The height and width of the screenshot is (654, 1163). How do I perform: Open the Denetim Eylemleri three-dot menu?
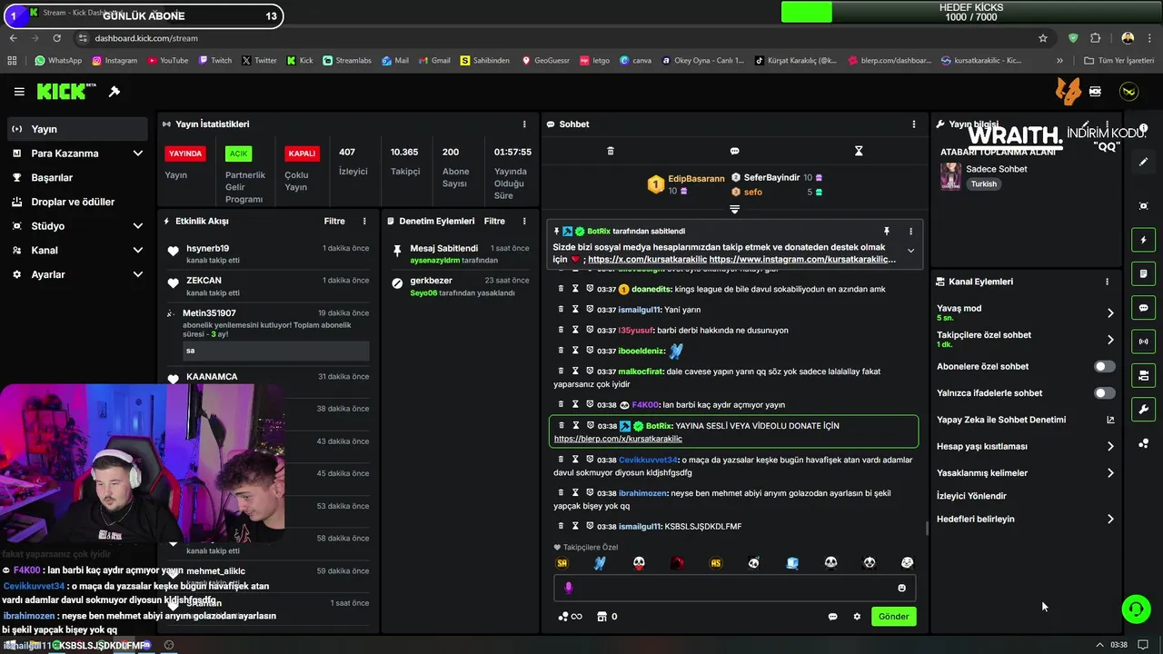click(x=524, y=221)
